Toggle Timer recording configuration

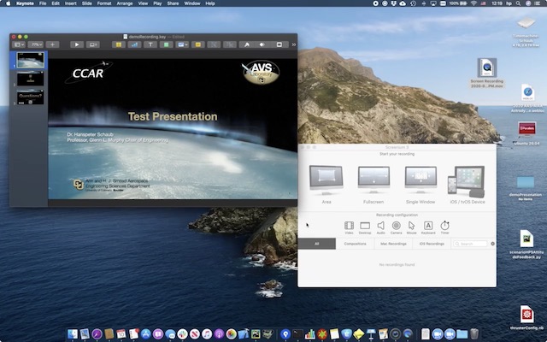444,227
